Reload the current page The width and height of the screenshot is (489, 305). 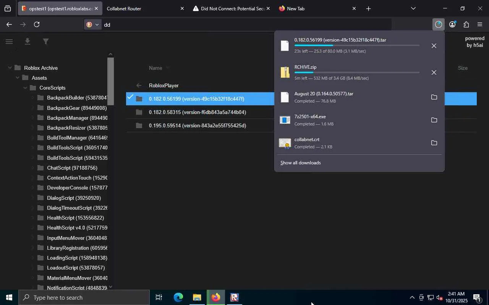click(37, 24)
